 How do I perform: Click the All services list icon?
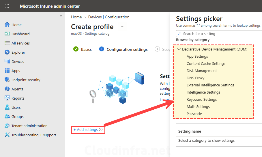point(7,43)
